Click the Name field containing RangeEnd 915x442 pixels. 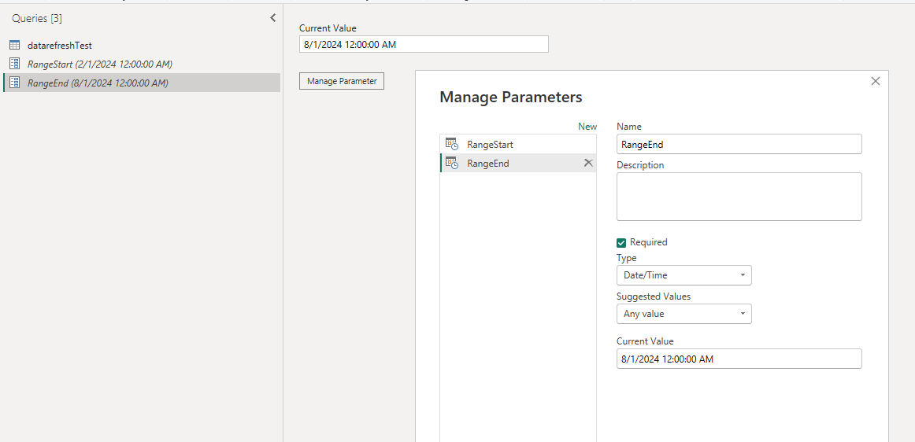coord(739,144)
